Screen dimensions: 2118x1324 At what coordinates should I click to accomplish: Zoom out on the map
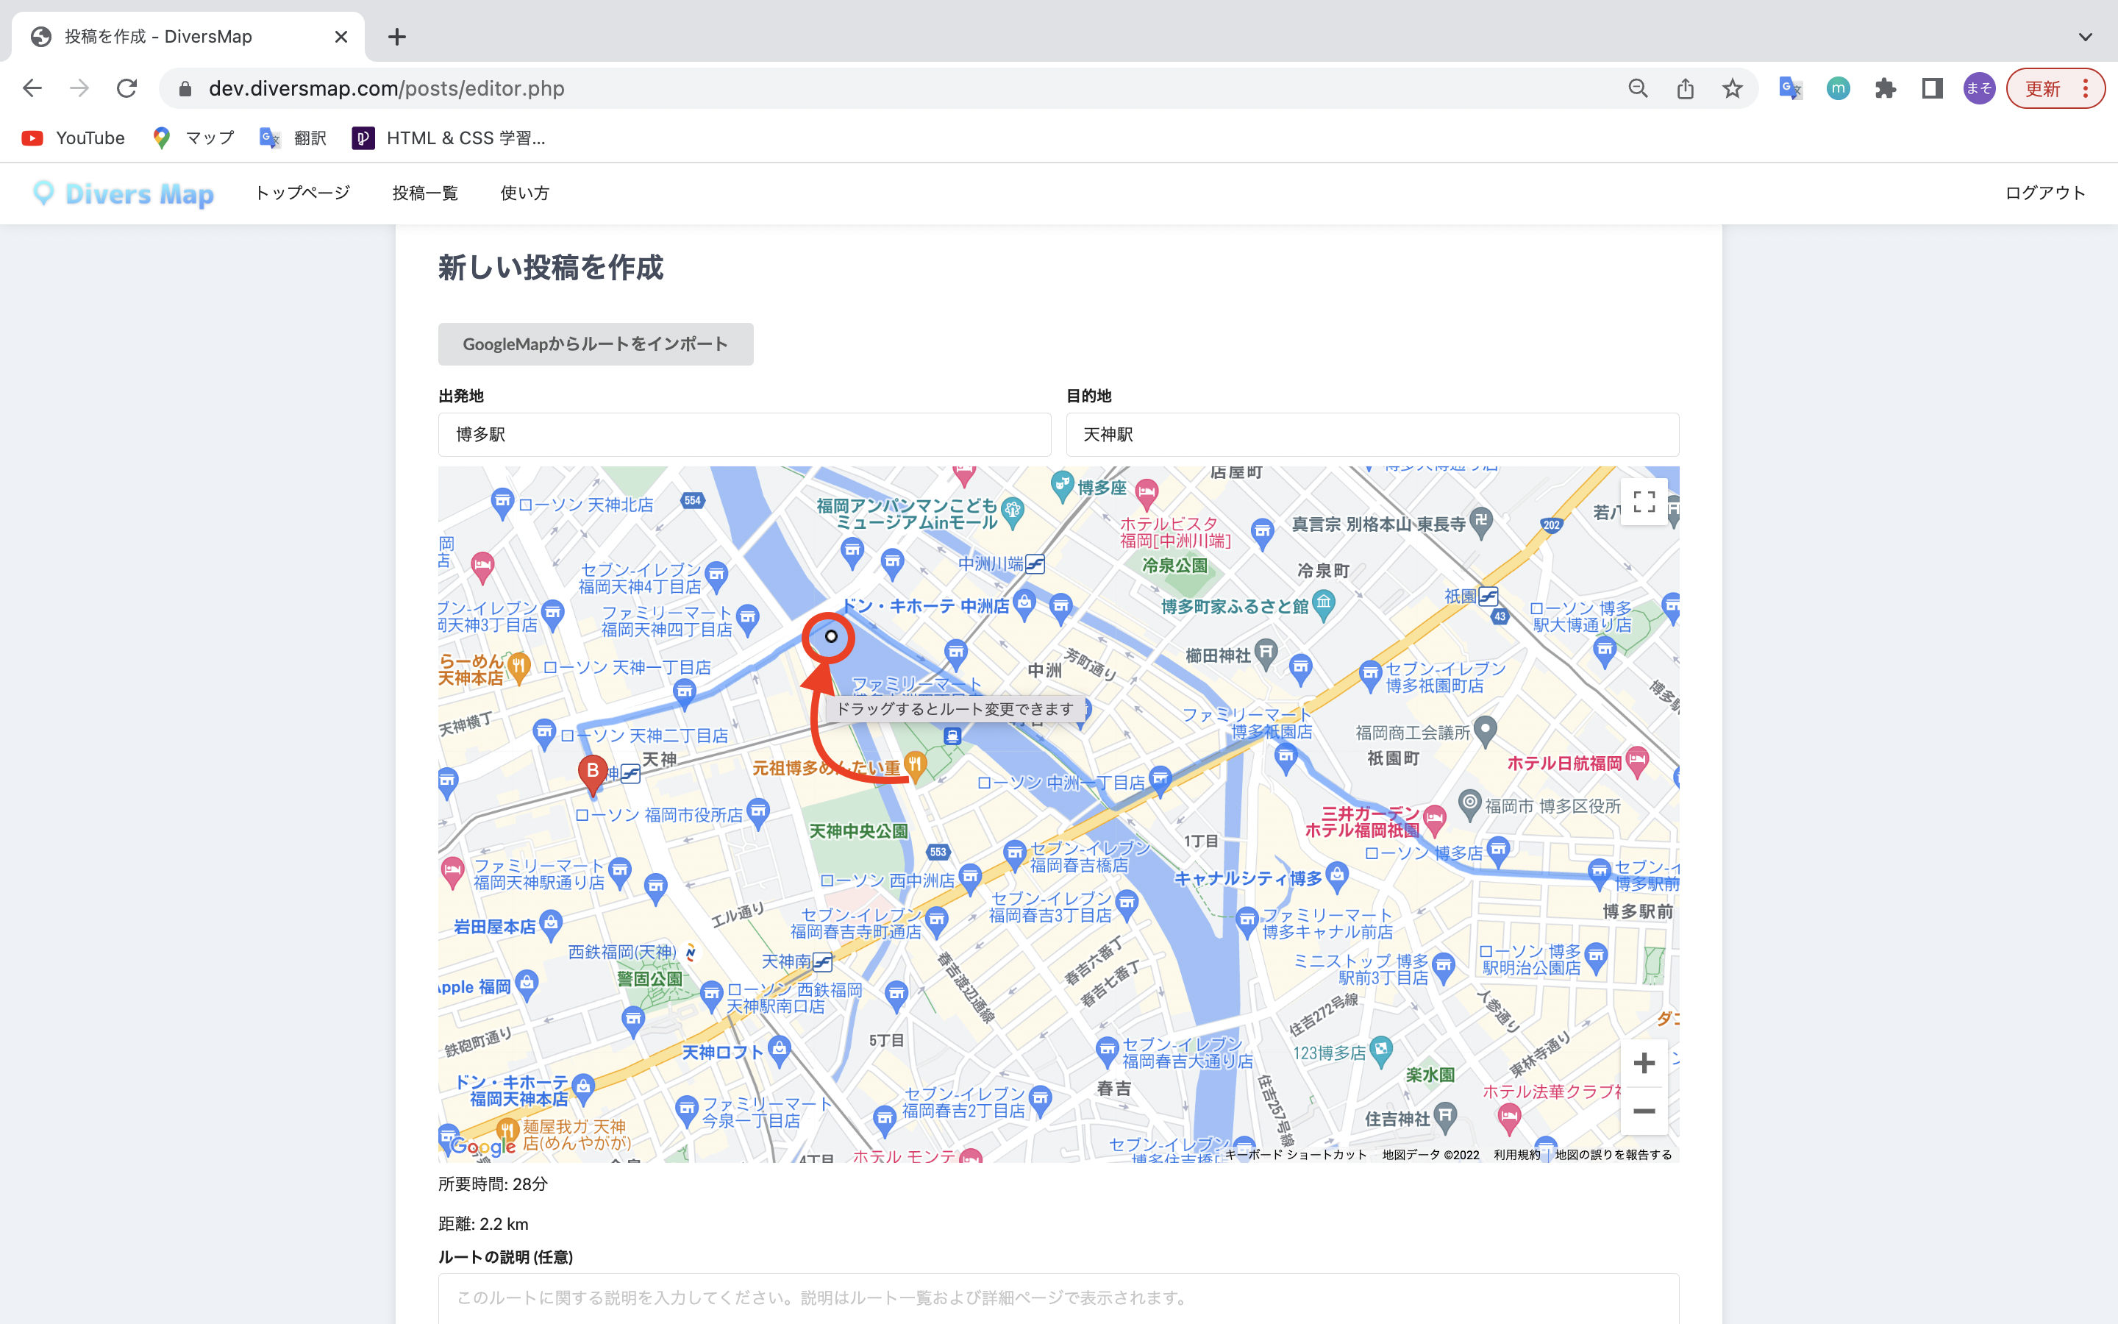click(x=1644, y=1111)
